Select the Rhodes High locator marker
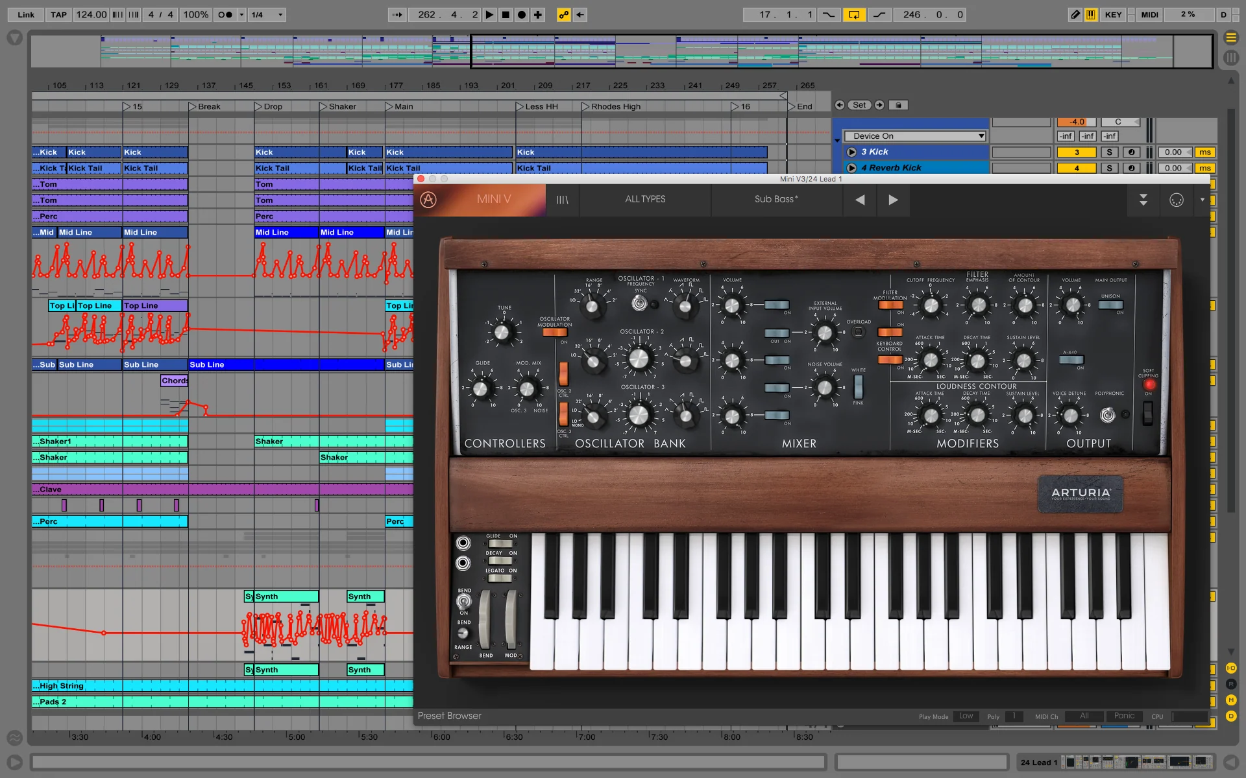 point(611,106)
